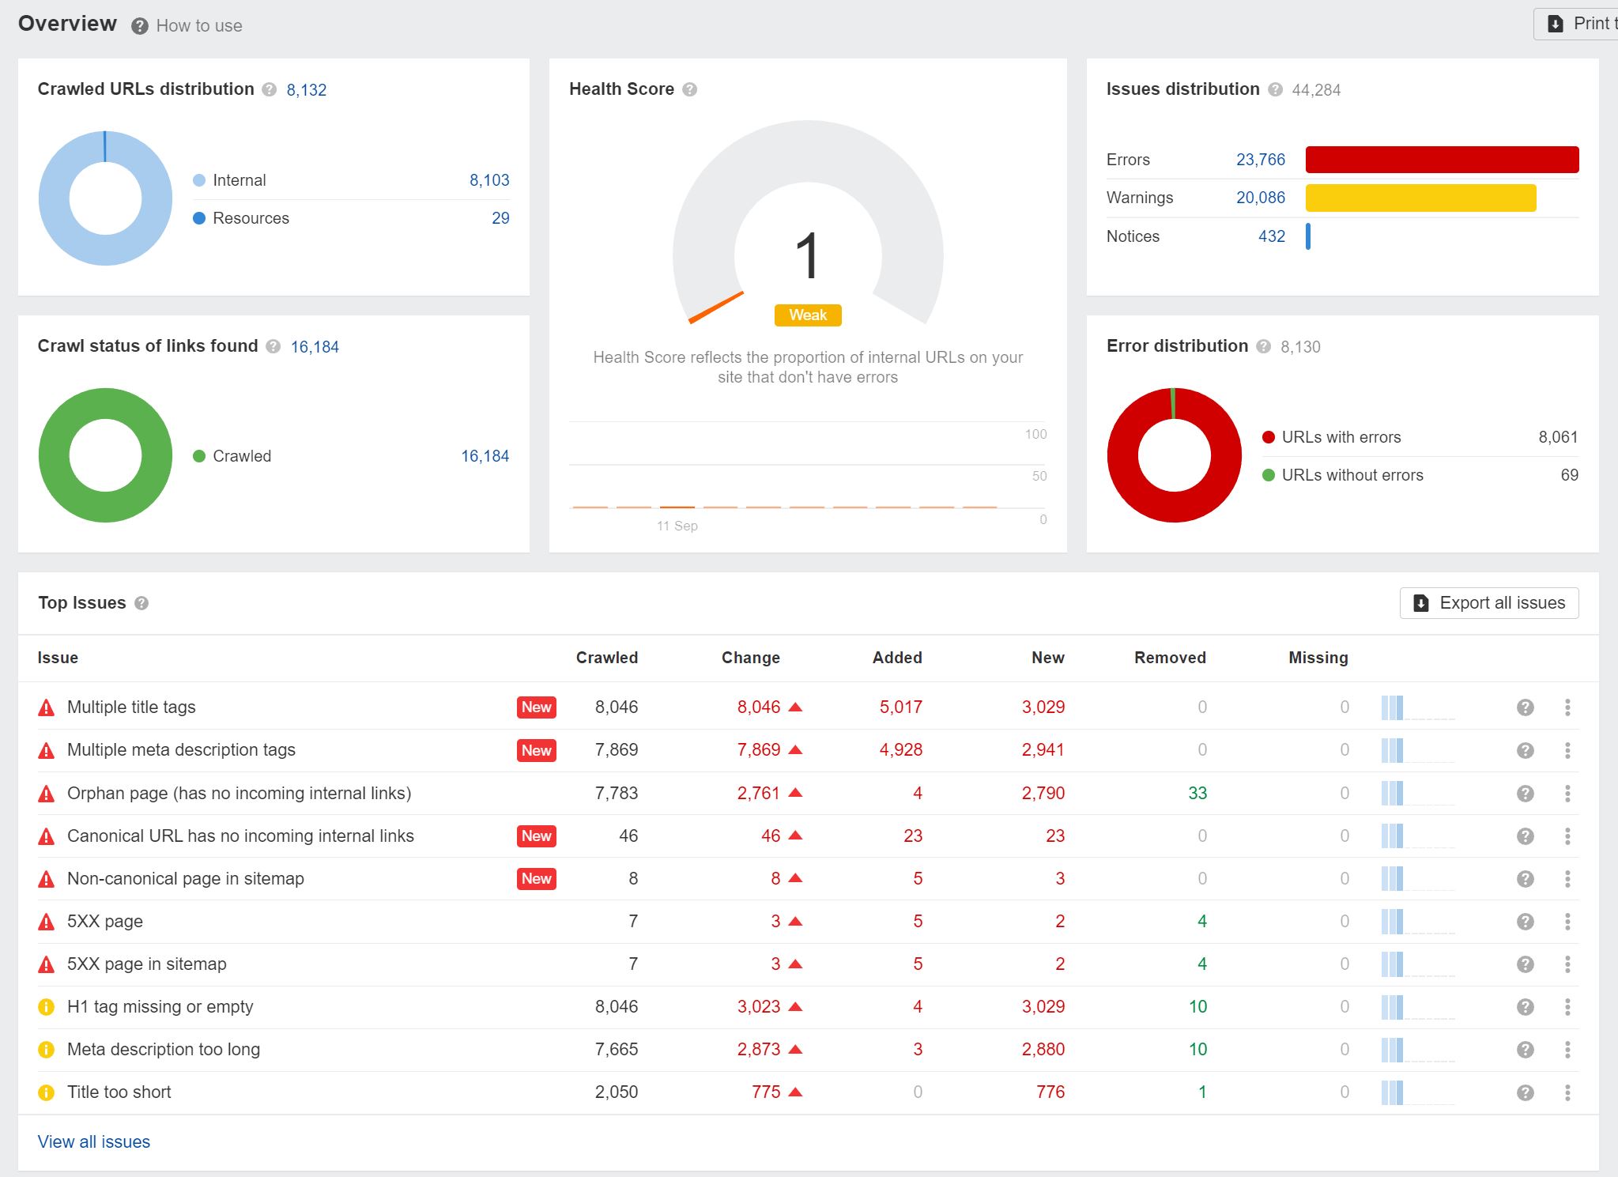Open more options for Multiple title tags
The width and height of the screenshot is (1618, 1177).
click(x=1567, y=707)
